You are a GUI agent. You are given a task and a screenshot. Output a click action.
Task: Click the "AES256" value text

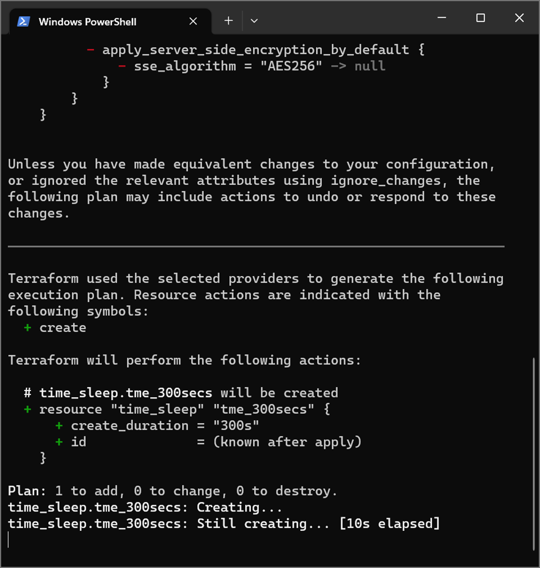tap(291, 66)
